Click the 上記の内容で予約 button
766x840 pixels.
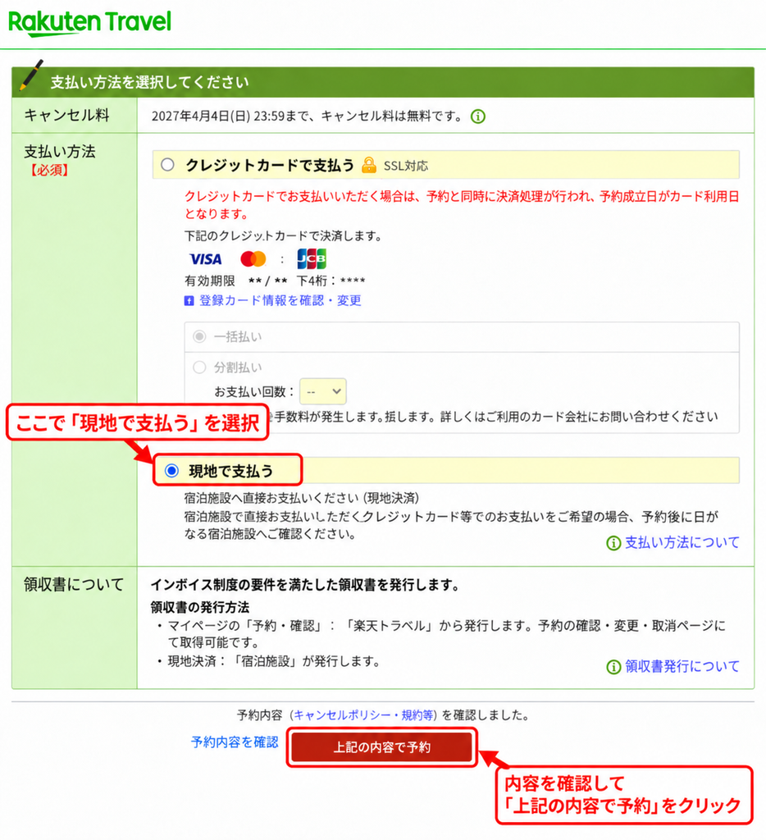click(382, 747)
